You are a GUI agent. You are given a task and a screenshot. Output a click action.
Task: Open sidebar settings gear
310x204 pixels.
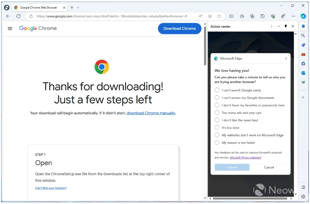303,197
